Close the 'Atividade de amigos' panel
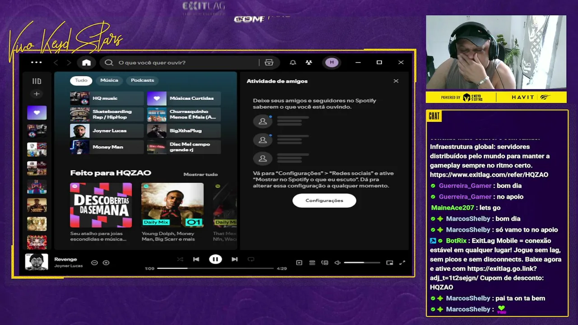578x325 pixels. coord(396,81)
